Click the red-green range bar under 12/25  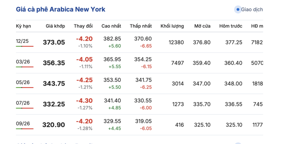(x=25, y=46)
